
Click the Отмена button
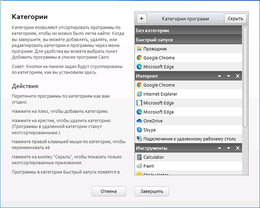coord(109,191)
